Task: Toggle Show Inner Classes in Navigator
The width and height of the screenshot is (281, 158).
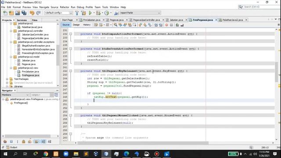Action: pos(29,141)
